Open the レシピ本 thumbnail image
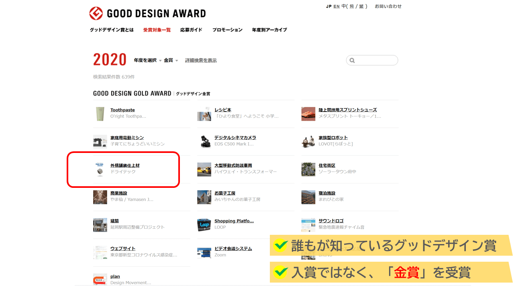The width and height of the screenshot is (514, 289). [x=204, y=114]
